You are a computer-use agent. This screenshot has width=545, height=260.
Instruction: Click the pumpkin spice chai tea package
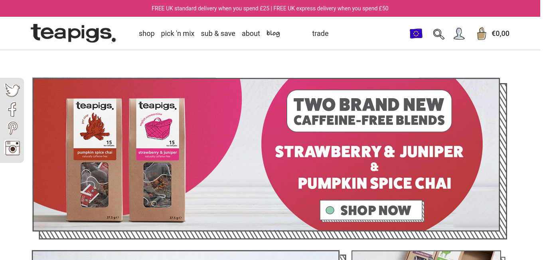[95, 160]
